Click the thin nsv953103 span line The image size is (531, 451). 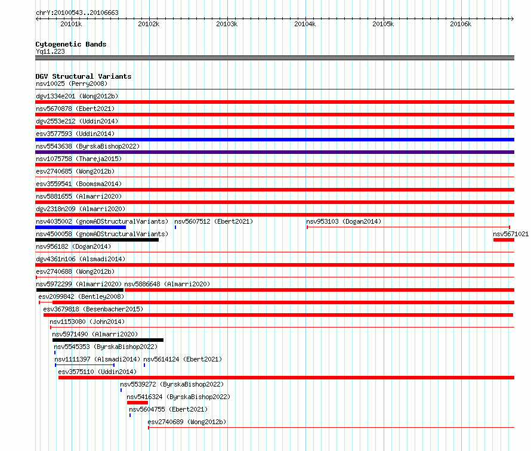pyautogui.click(x=409, y=227)
